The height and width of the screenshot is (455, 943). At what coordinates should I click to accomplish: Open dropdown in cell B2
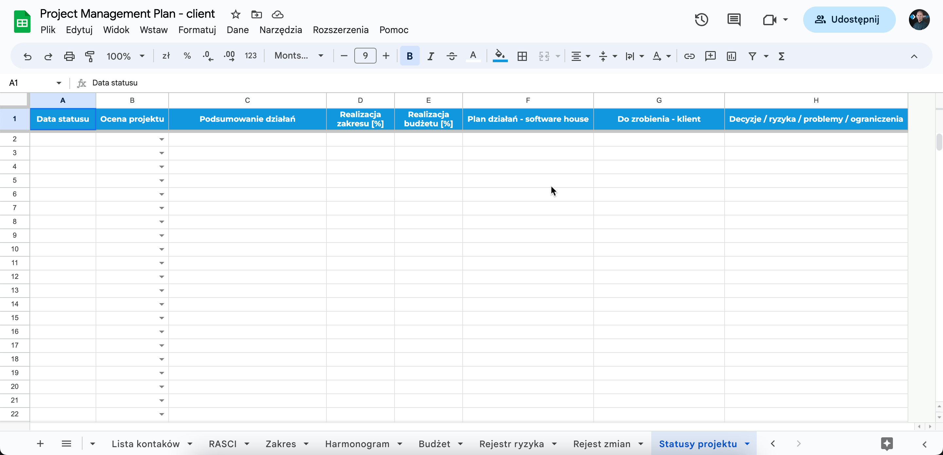161,139
